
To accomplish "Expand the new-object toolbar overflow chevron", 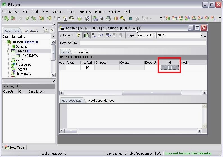I will (x=220, y=18).
